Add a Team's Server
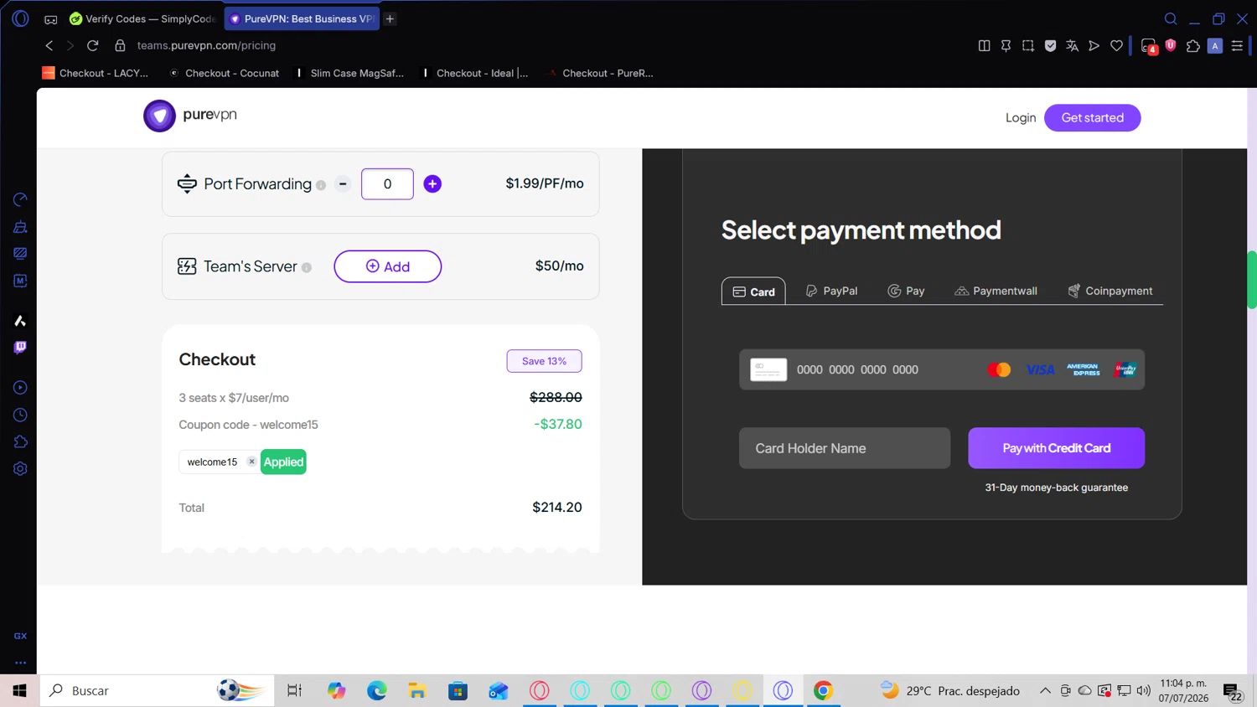Screen dimensions: 1257x707 tap(387, 266)
